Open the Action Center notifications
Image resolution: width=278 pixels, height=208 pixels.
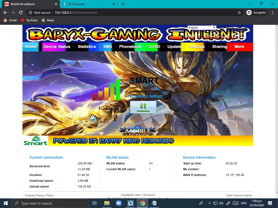270,203
